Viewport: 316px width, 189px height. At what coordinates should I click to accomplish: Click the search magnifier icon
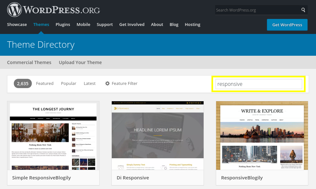[303, 10]
